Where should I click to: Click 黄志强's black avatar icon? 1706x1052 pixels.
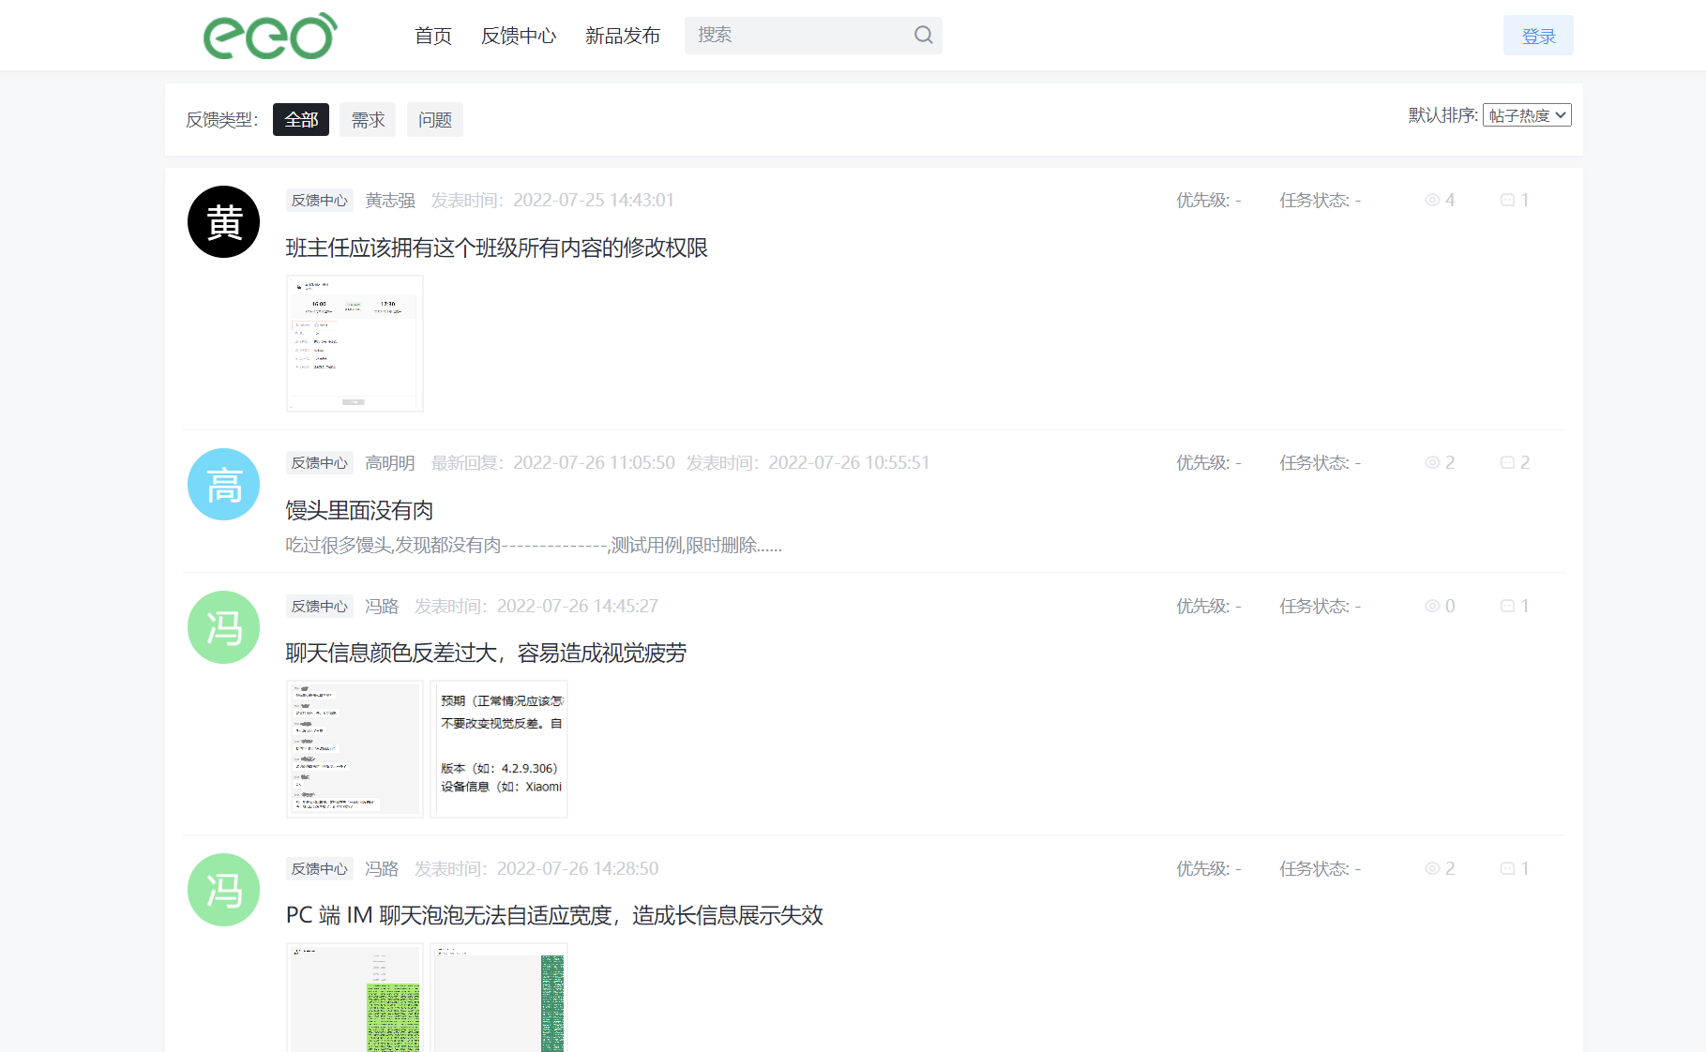223,222
